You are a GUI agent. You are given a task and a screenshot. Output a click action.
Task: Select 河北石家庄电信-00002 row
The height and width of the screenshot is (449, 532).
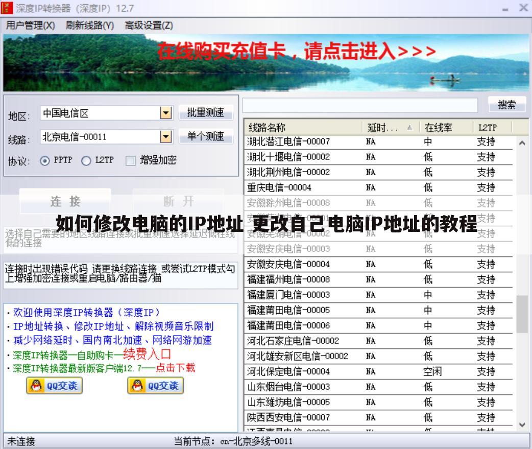(378, 341)
